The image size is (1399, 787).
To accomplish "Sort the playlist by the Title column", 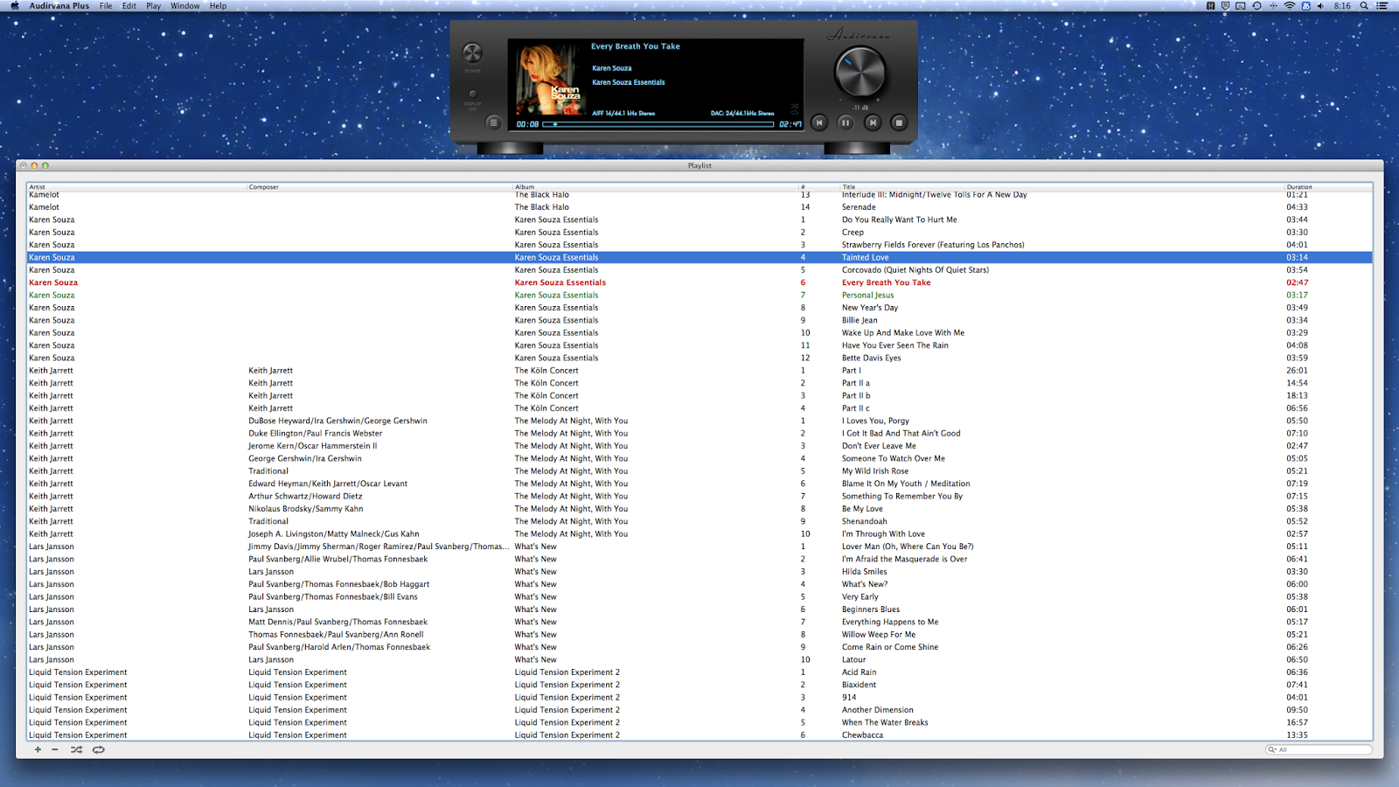I will 1062,186.
